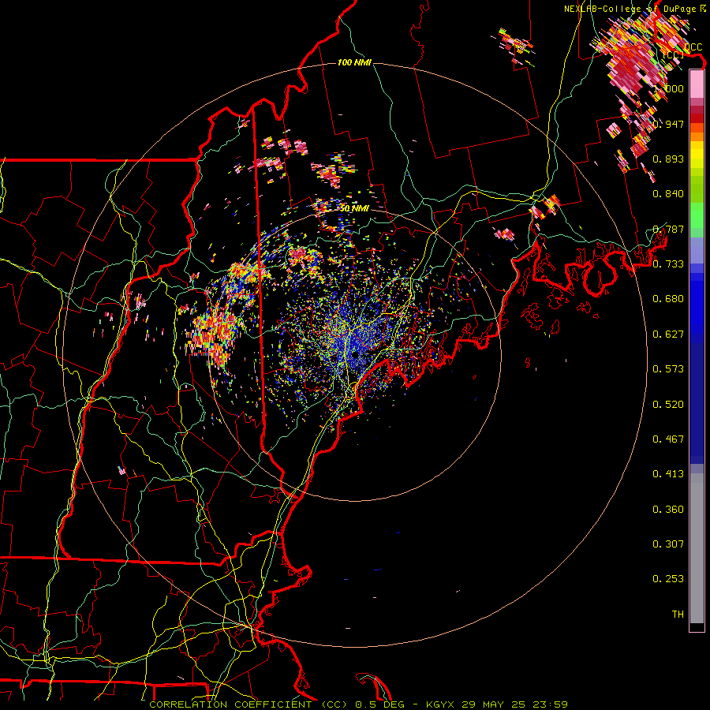710x710 pixels.
Task: Click the 29 MAY 25 date stamp
Action: pyautogui.click(x=494, y=704)
